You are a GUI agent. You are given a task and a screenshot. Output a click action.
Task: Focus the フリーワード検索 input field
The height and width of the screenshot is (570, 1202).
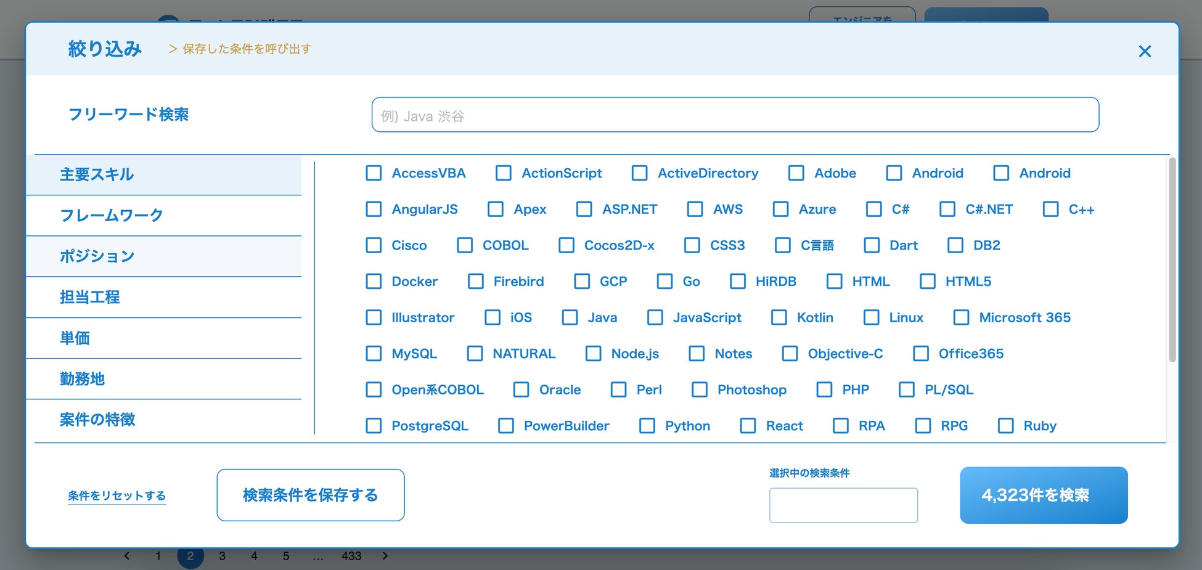735,115
